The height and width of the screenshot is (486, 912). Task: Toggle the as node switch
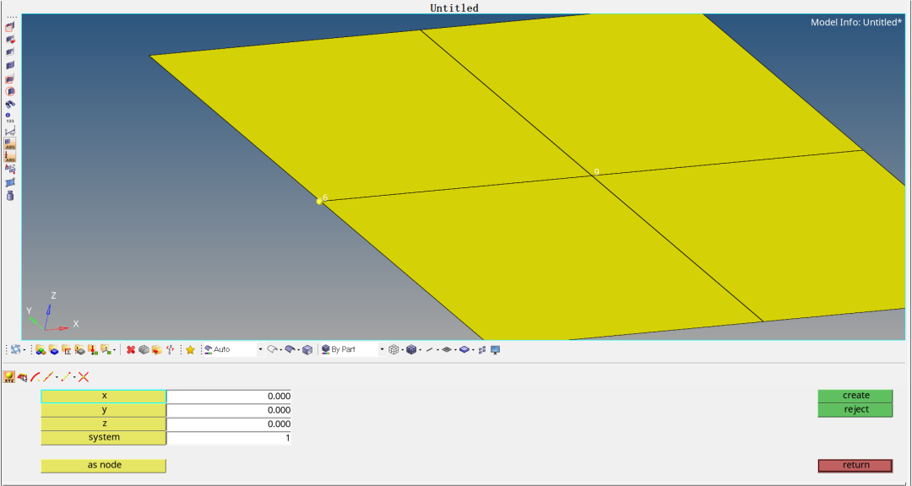104,465
